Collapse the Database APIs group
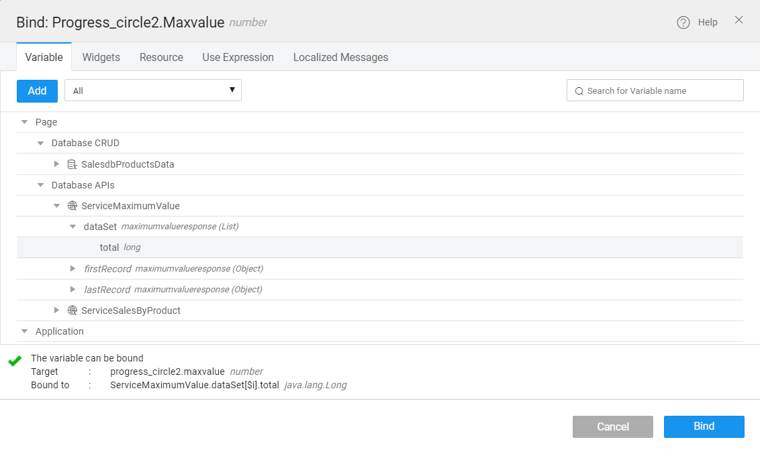Screen dimensions: 760x454 (x=41, y=185)
